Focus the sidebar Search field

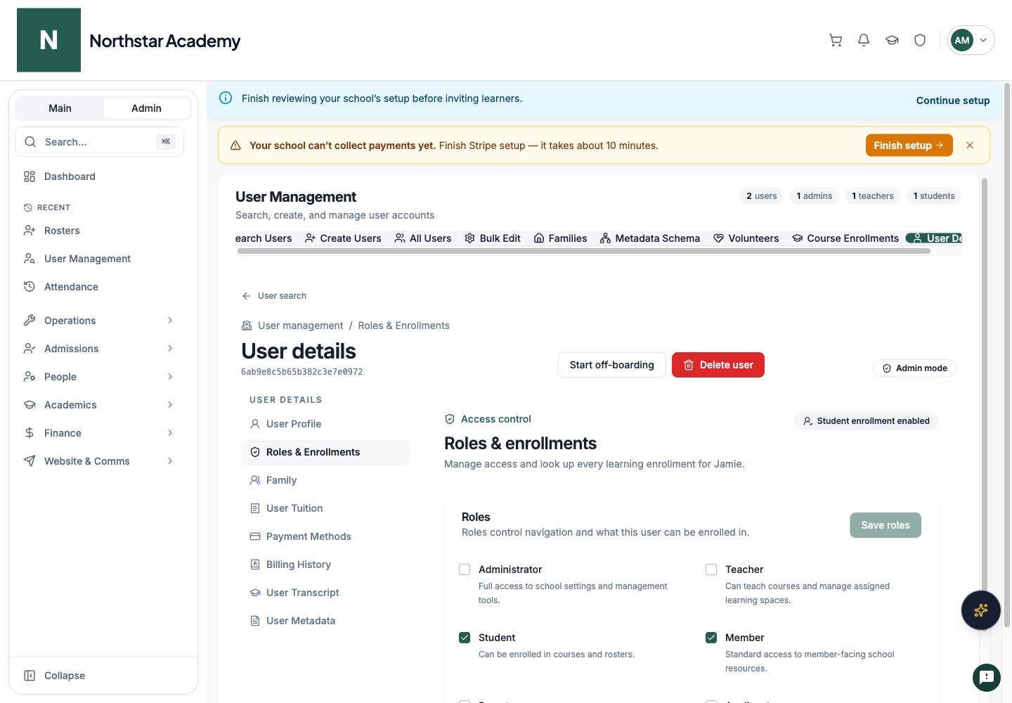(x=99, y=142)
